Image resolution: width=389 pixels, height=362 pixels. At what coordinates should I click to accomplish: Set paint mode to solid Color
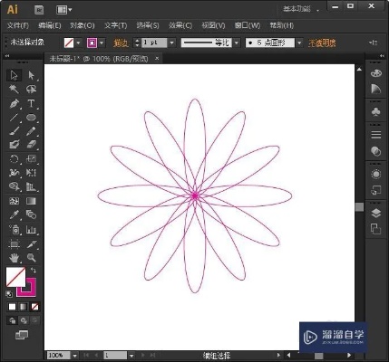(12, 307)
